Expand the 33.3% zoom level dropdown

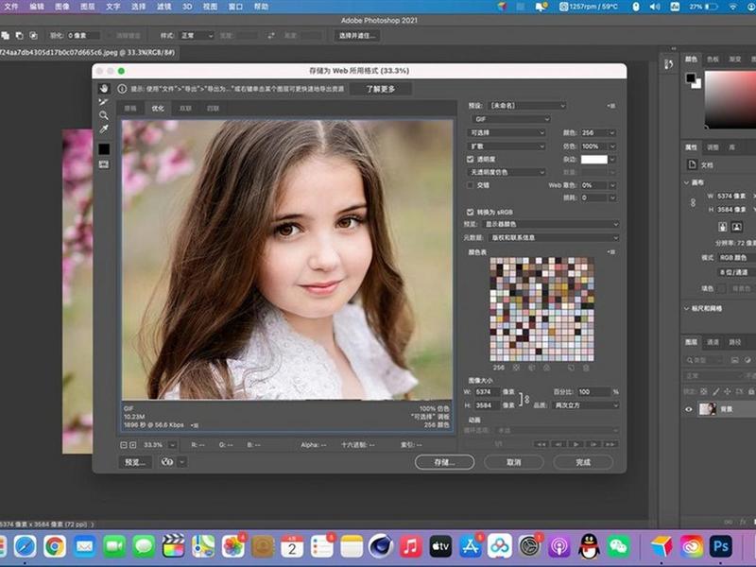pos(172,445)
